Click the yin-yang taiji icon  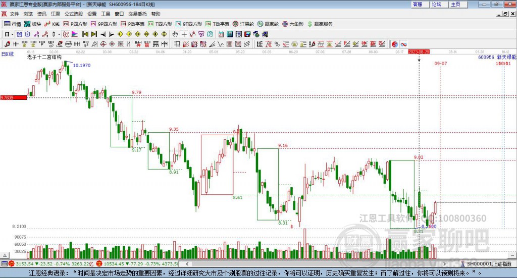[x=395, y=44]
